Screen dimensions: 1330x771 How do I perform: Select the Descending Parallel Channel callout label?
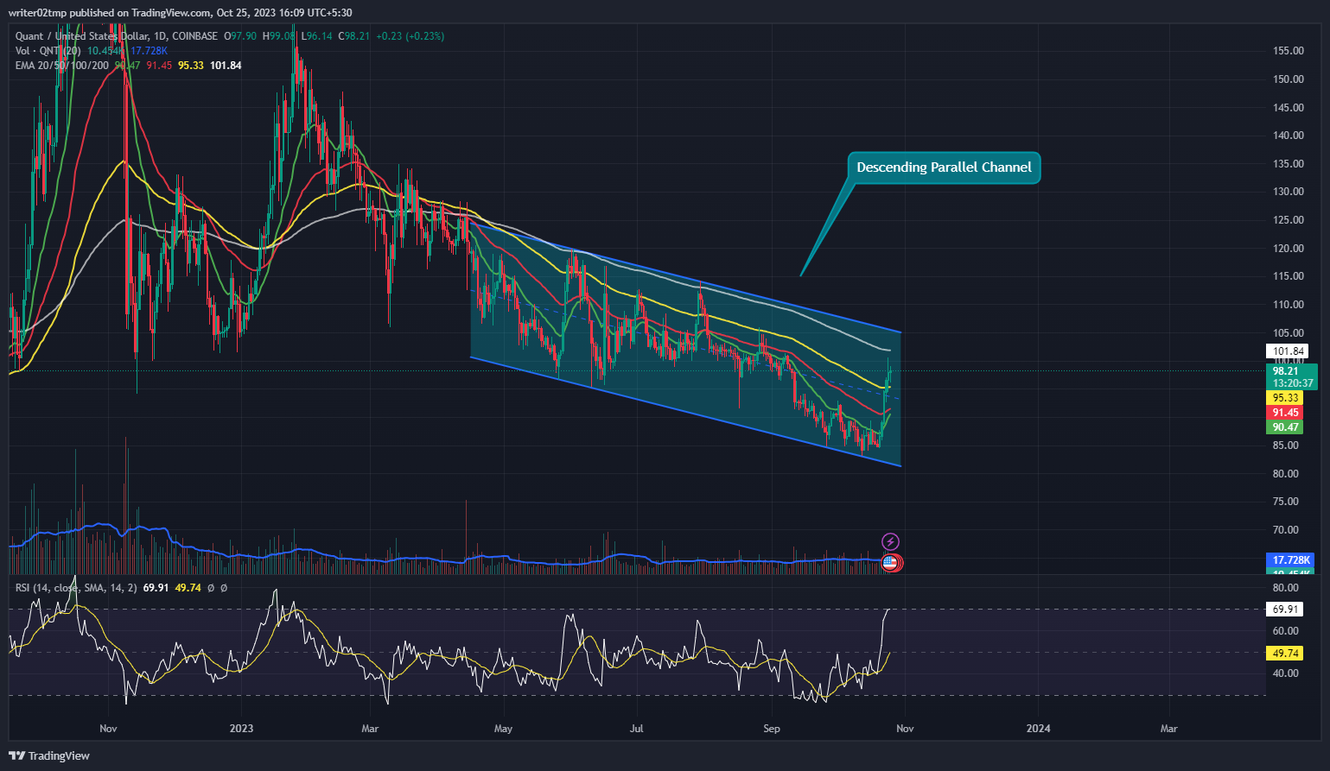944,167
